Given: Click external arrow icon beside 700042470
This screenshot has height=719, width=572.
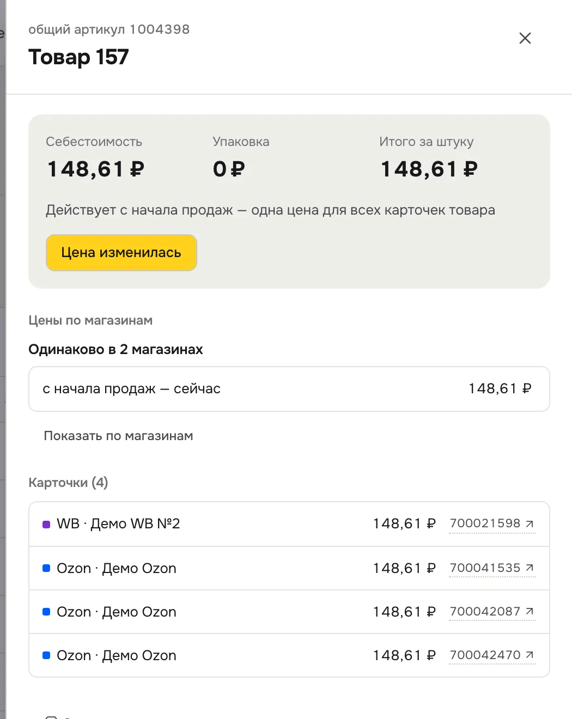Looking at the screenshot, I should point(530,655).
